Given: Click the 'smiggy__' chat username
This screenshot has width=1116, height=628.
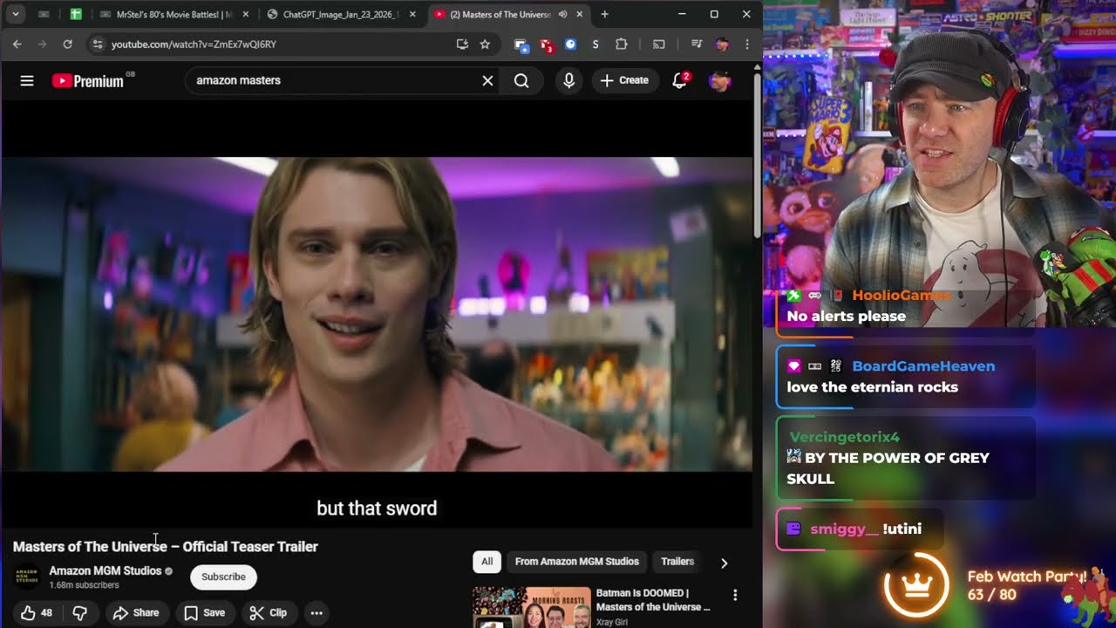Looking at the screenshot, I should (843, 529).
